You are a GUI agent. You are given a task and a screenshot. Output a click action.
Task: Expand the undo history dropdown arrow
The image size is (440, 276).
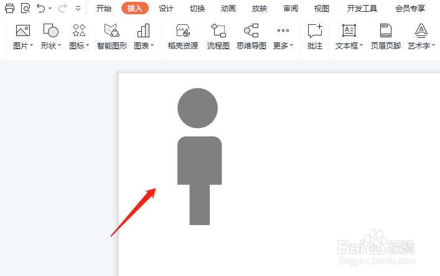coord(50,9)
